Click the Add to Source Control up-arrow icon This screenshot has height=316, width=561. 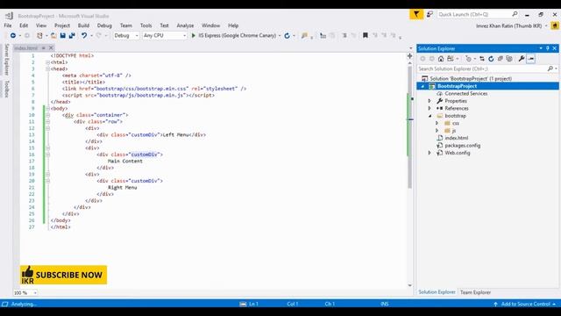(x=495, y=304)
